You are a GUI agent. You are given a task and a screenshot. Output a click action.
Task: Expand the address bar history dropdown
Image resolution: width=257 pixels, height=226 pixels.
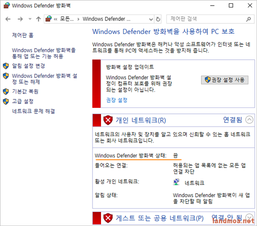(151, 19)
